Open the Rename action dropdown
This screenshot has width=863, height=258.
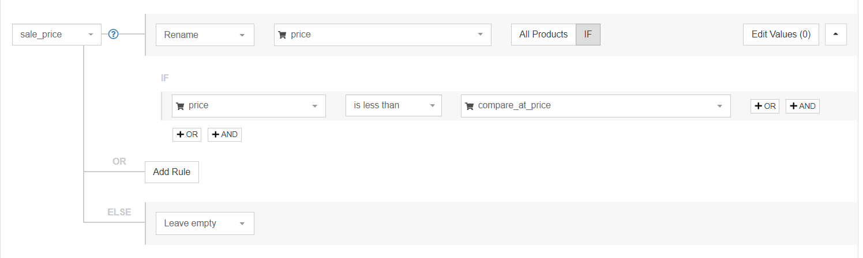click(205, 35)
